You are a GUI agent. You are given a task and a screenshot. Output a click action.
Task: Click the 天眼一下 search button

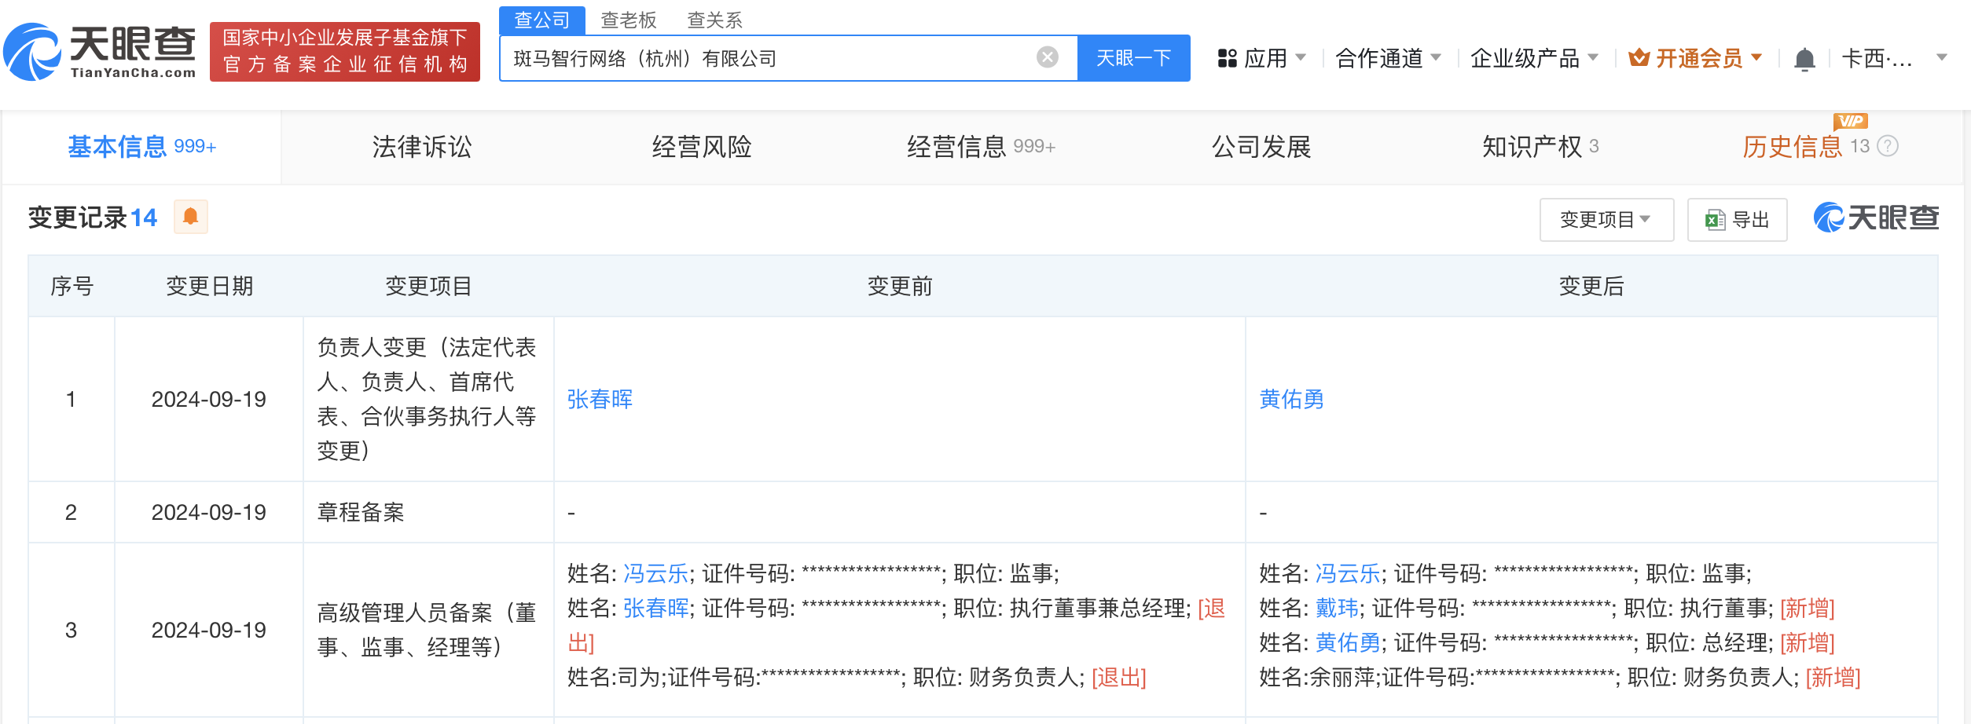[1133, 57]
